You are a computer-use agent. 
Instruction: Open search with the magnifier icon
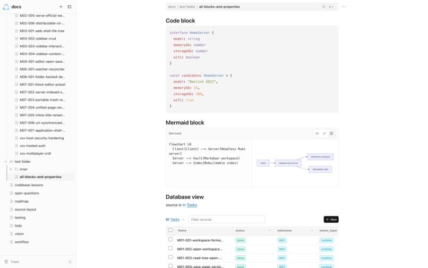pyautogui.click(x=323, y=7)
